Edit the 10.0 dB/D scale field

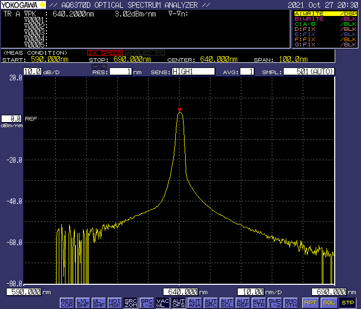click(32, 72)
